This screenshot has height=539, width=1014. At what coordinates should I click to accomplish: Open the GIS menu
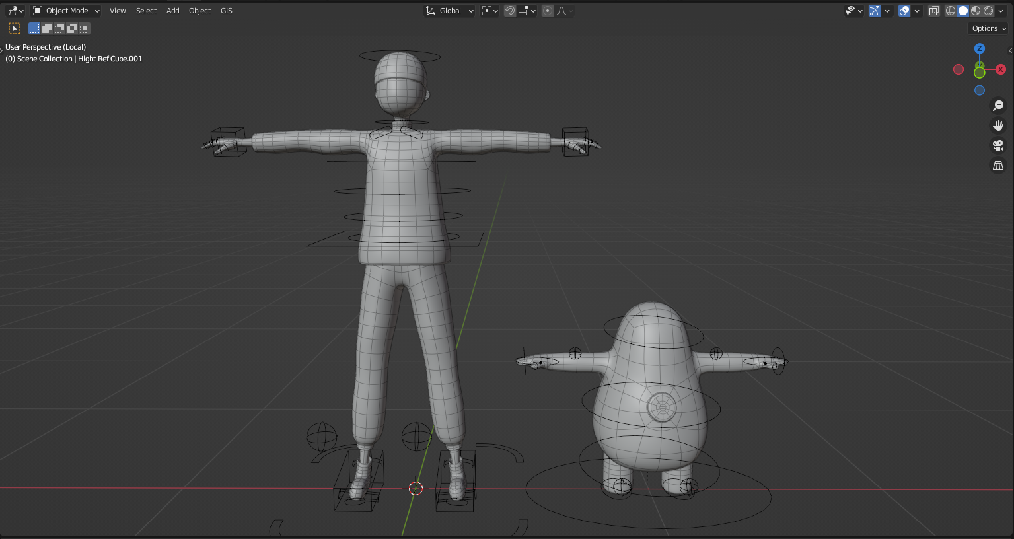[x=227, y=11]
